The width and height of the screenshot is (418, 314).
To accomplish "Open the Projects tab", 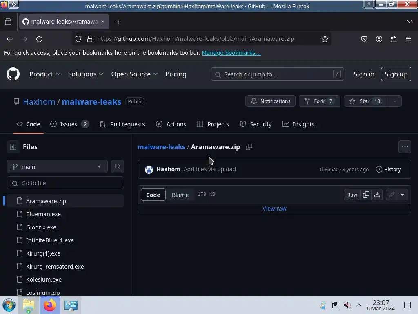I will tap(213, 124).
